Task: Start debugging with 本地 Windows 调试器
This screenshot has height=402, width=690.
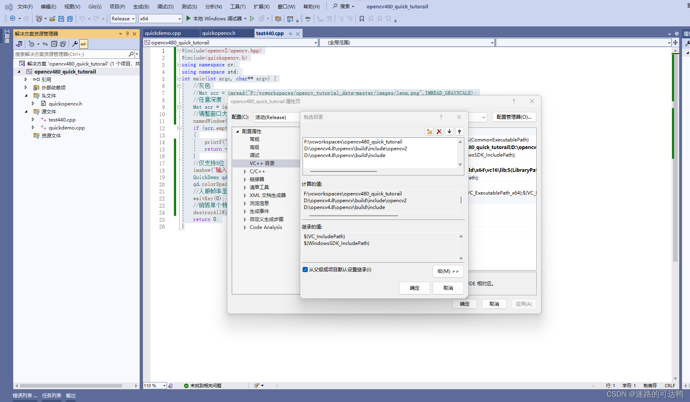Action: tap(216, 18)
